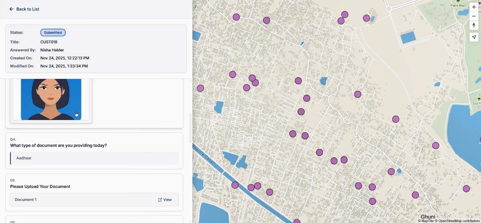Click the Q4 question card

point(94,151)
